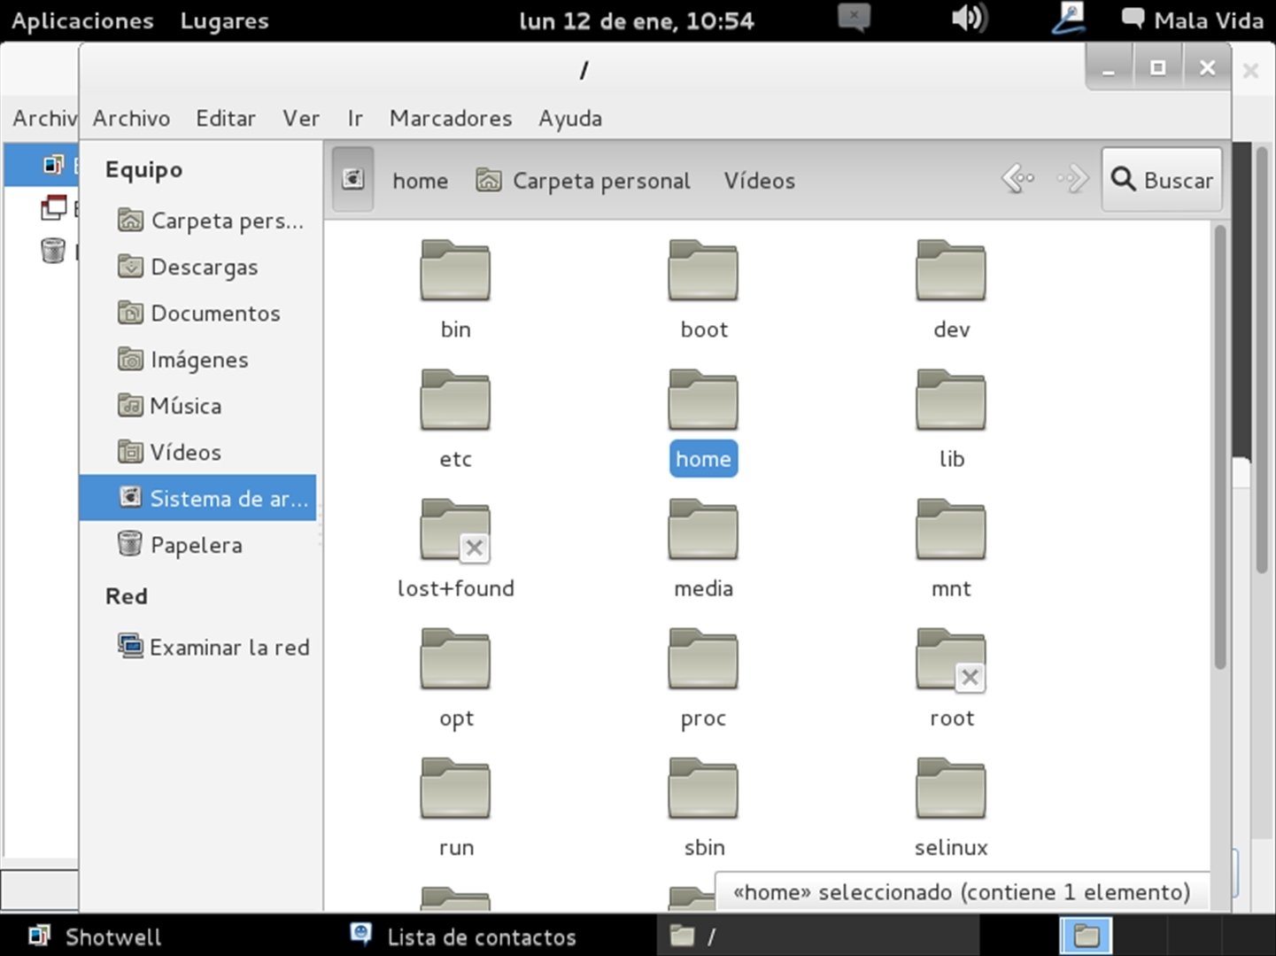Click the workspace switcher folder icon
Image resolution: width=1276 pixels, height=956 pixels.
(x=1087, y=936)
